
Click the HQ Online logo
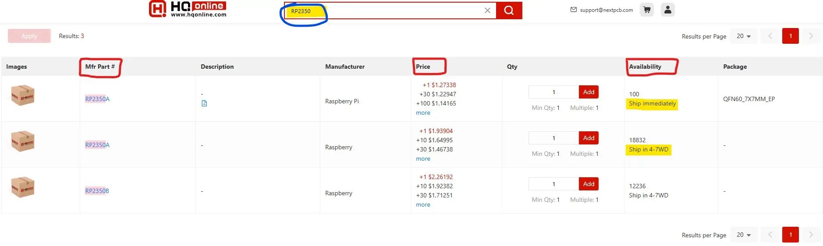[x=188, y=9]
